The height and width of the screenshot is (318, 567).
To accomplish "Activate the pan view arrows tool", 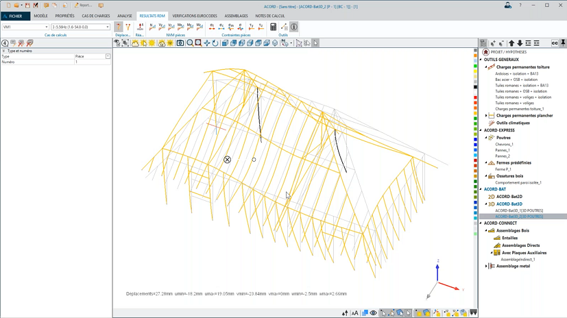I will [206, 43].
